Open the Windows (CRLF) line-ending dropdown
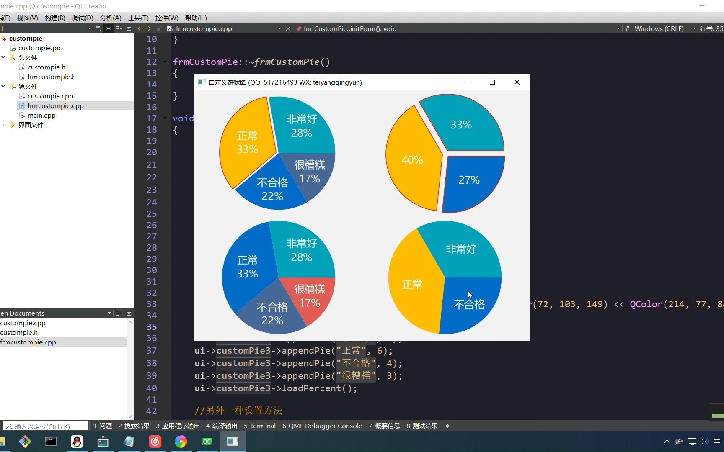 click(x=695, y=28)
